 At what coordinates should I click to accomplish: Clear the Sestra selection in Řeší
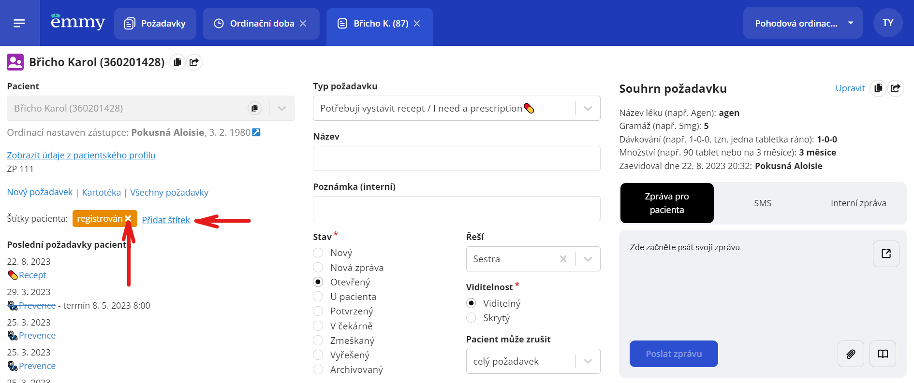(x=563, y=259)
